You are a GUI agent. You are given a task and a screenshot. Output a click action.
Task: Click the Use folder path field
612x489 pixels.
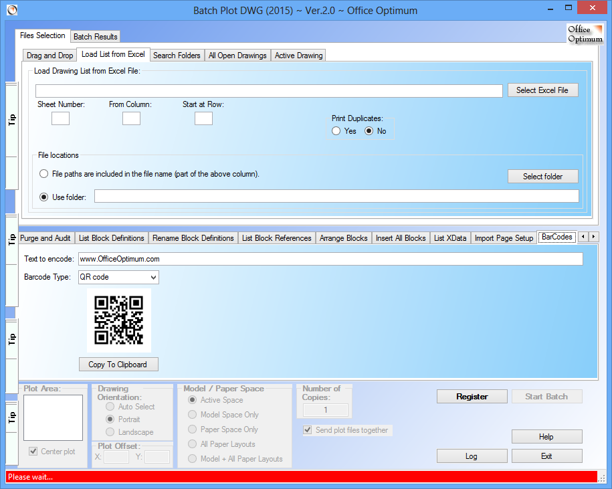coord(336,196)
